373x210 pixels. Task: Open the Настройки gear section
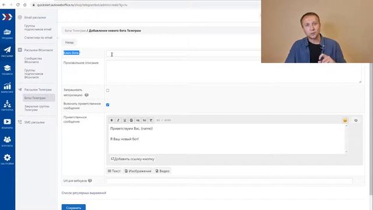(x=7, y=159)
